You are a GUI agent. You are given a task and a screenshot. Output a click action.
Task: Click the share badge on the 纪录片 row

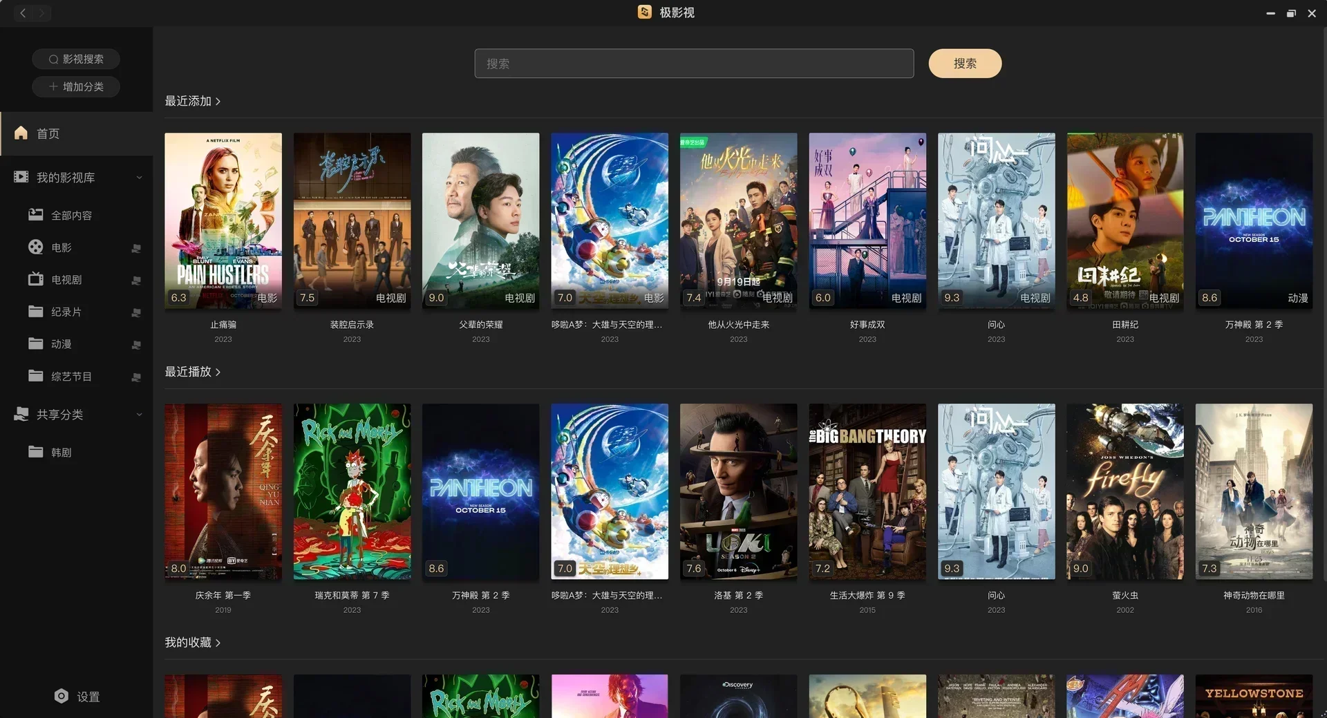pyautogui.click(x=136, y=313)
